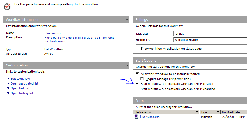
Task: Click the bullet icon beside Open history list
Action: coord(8,93)
